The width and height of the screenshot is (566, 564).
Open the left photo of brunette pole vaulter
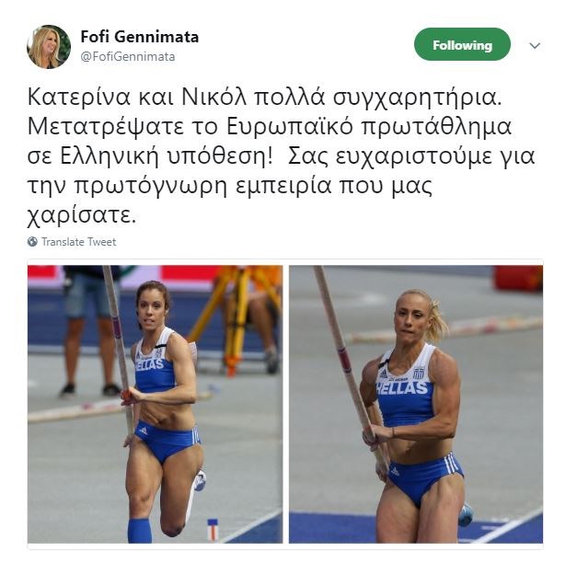(156, 404)
